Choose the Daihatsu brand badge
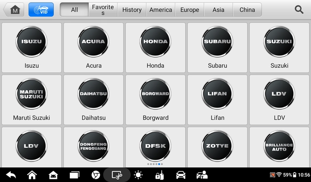311x182 pixels. tap(93, 94)
